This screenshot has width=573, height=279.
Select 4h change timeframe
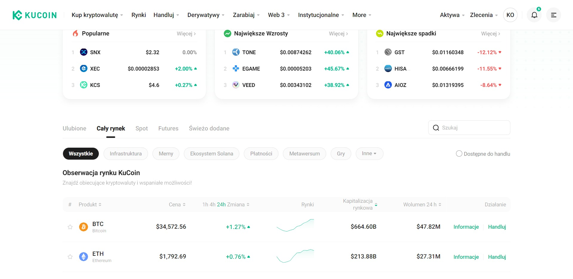point(212,205)
